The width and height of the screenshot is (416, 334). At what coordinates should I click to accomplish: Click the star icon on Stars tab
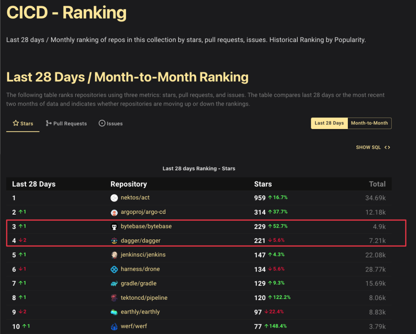(16, 123)
